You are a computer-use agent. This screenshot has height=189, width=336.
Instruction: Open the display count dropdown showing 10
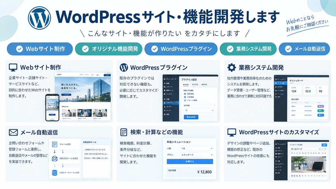(199, 110)
